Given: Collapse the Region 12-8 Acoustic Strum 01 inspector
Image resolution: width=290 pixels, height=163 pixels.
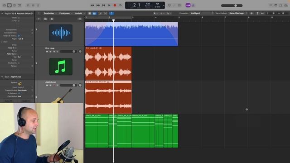Looking at the screenshot, I should [x=2, y=13].
